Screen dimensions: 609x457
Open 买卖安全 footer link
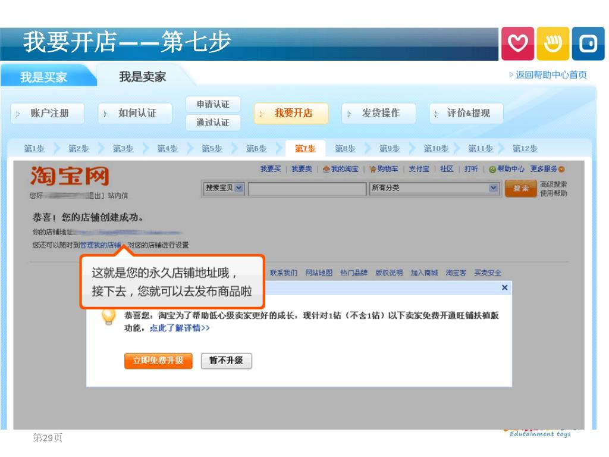[x=488, y=273]
